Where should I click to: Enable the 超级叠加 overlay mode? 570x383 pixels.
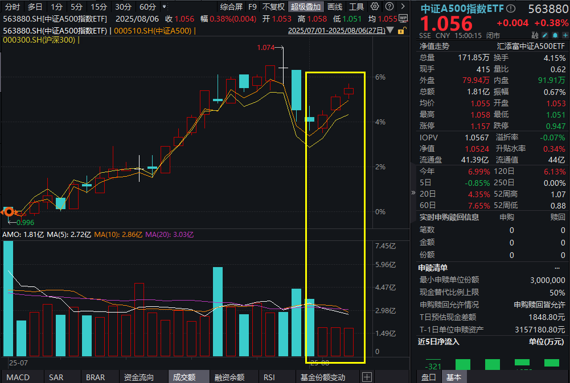click(x=306, y=6)
